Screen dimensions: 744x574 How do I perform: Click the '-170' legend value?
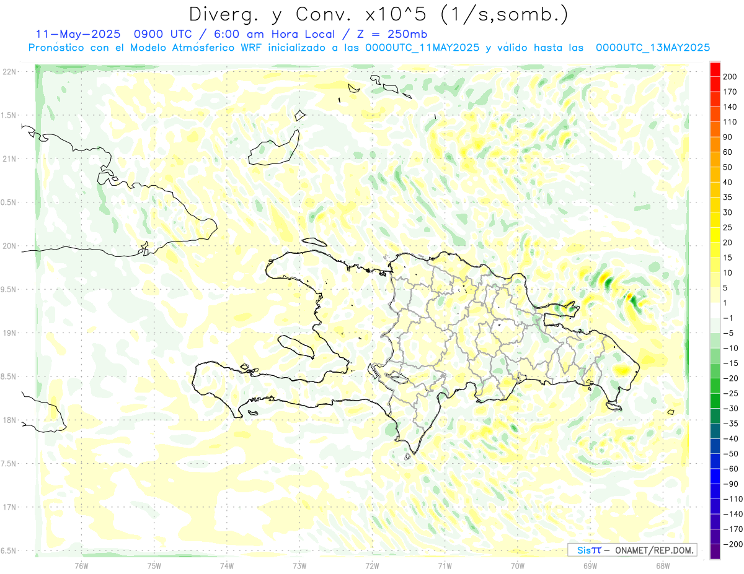click(732, 529)
